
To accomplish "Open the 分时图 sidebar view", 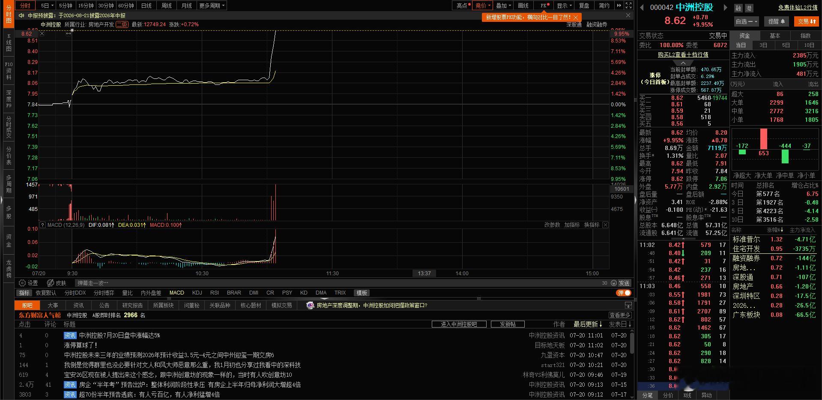I will [x=9, y=14].
